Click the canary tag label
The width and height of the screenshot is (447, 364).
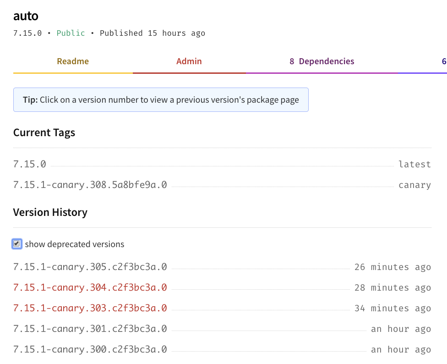click(415, 185)
